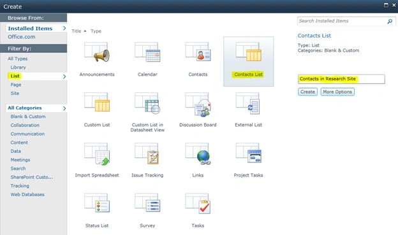
Task: Choose the Status List template icon
Action: click(x=97, y=203)
